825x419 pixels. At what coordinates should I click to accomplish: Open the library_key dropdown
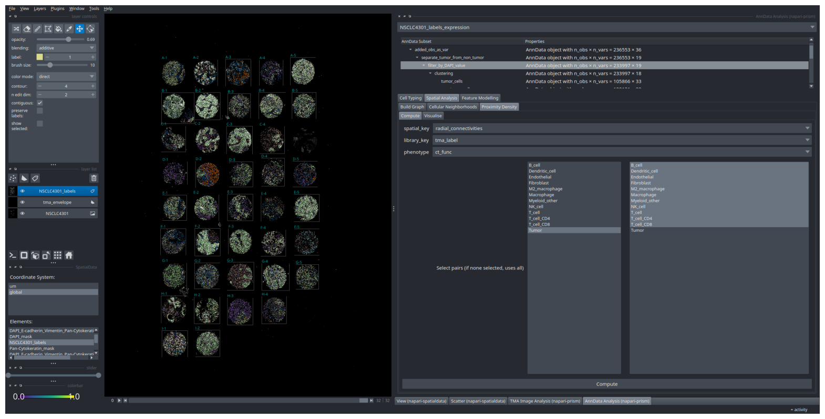coord(622,140)
